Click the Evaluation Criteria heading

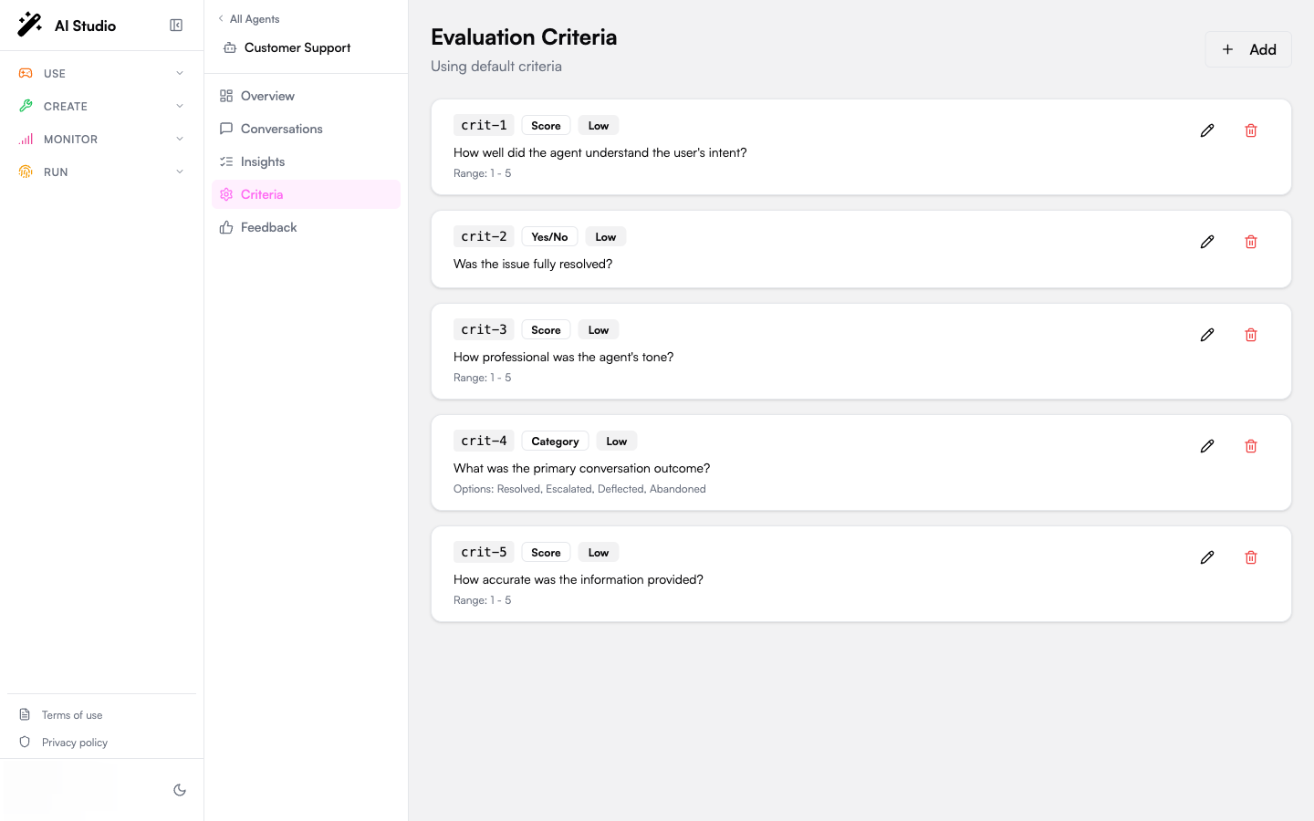point(524,37)
